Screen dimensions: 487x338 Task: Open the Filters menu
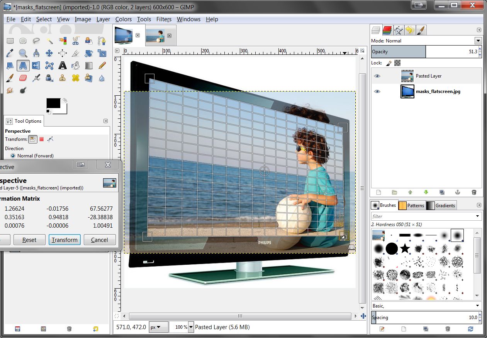coord(164,19)
